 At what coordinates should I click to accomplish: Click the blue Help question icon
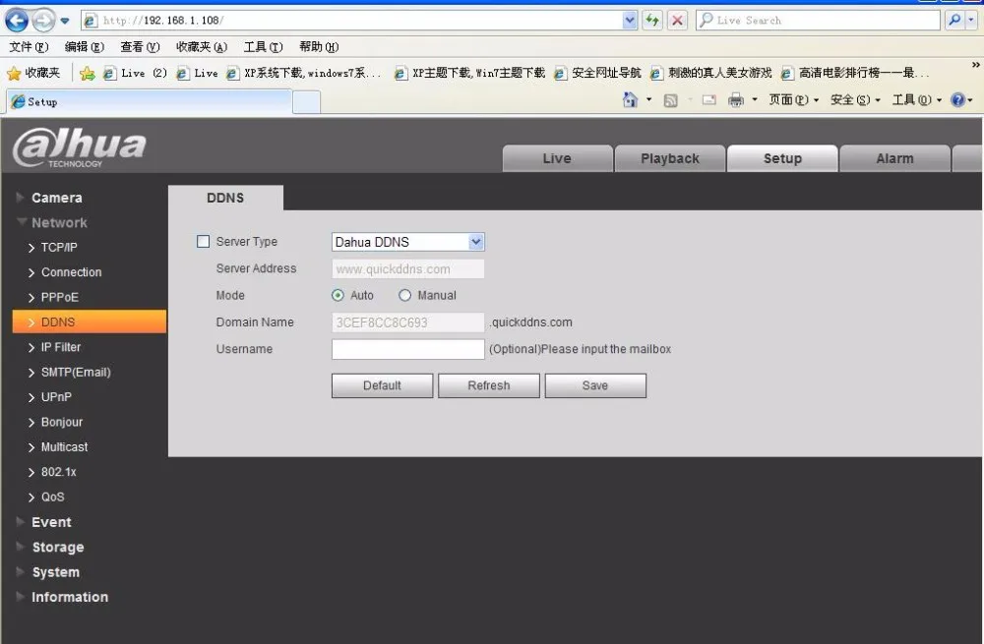tap(957, 99)
